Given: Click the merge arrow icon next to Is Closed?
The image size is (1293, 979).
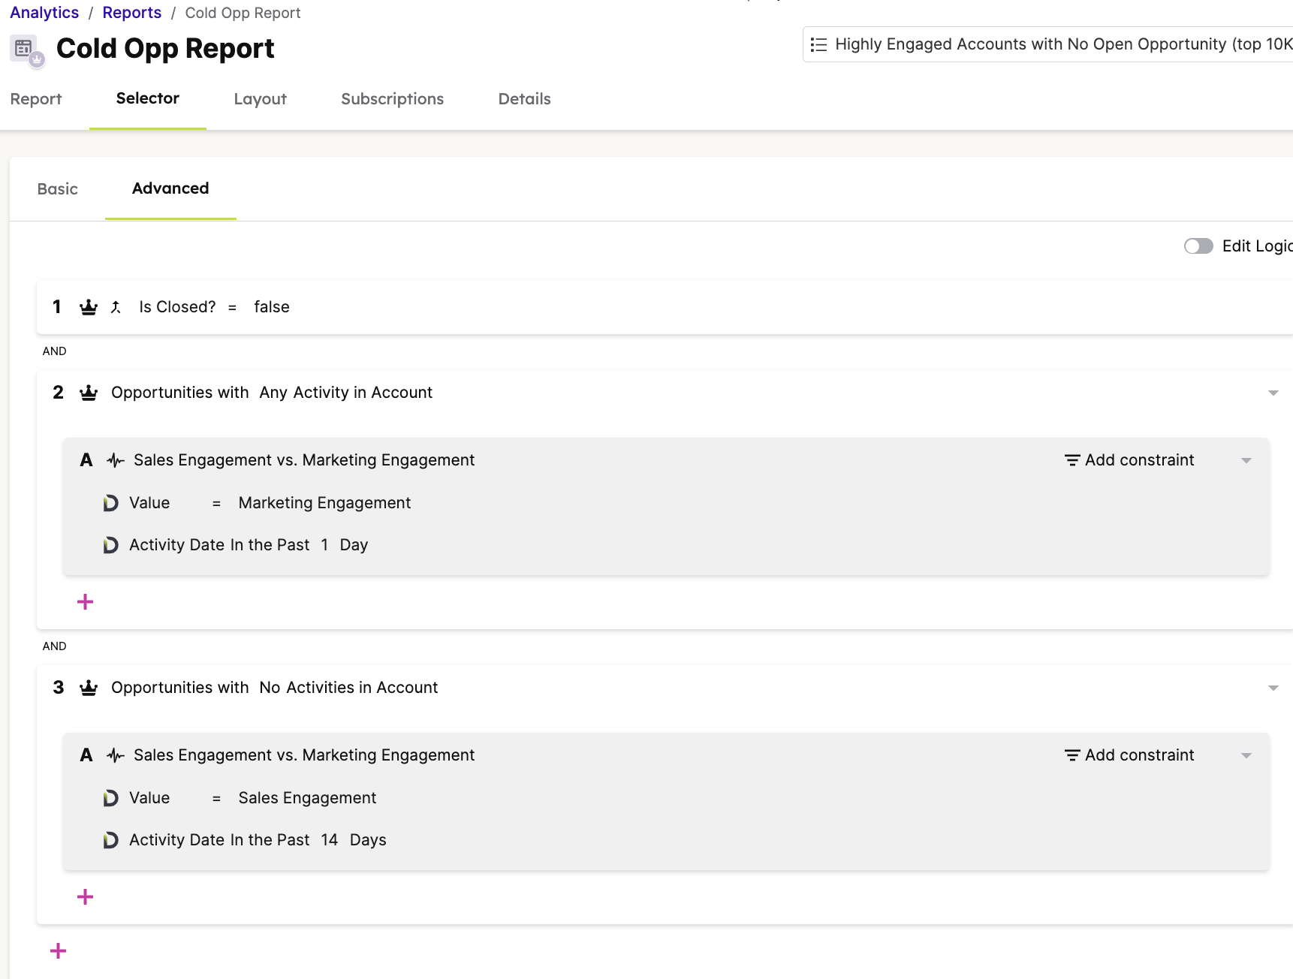Looking at the screenshot, I should tap(116, 307).
